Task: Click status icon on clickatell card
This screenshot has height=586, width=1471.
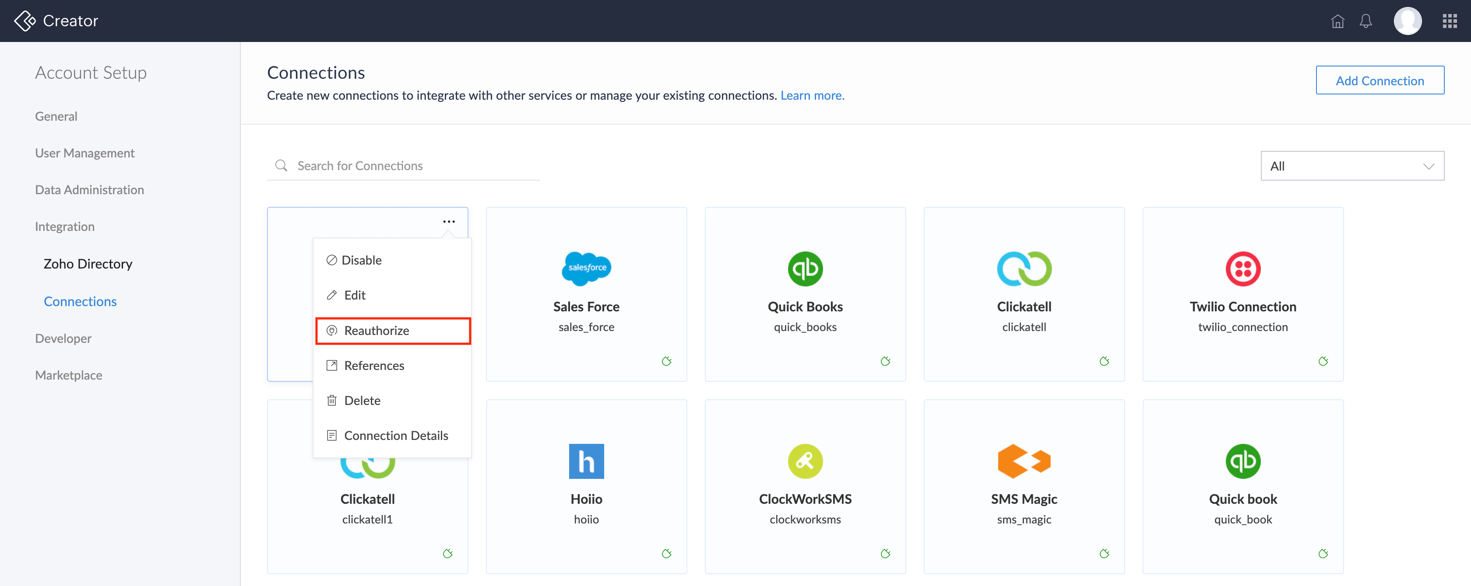Action: [1104, 361]
